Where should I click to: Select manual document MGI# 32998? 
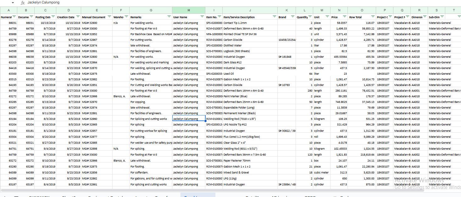(97, 149)
